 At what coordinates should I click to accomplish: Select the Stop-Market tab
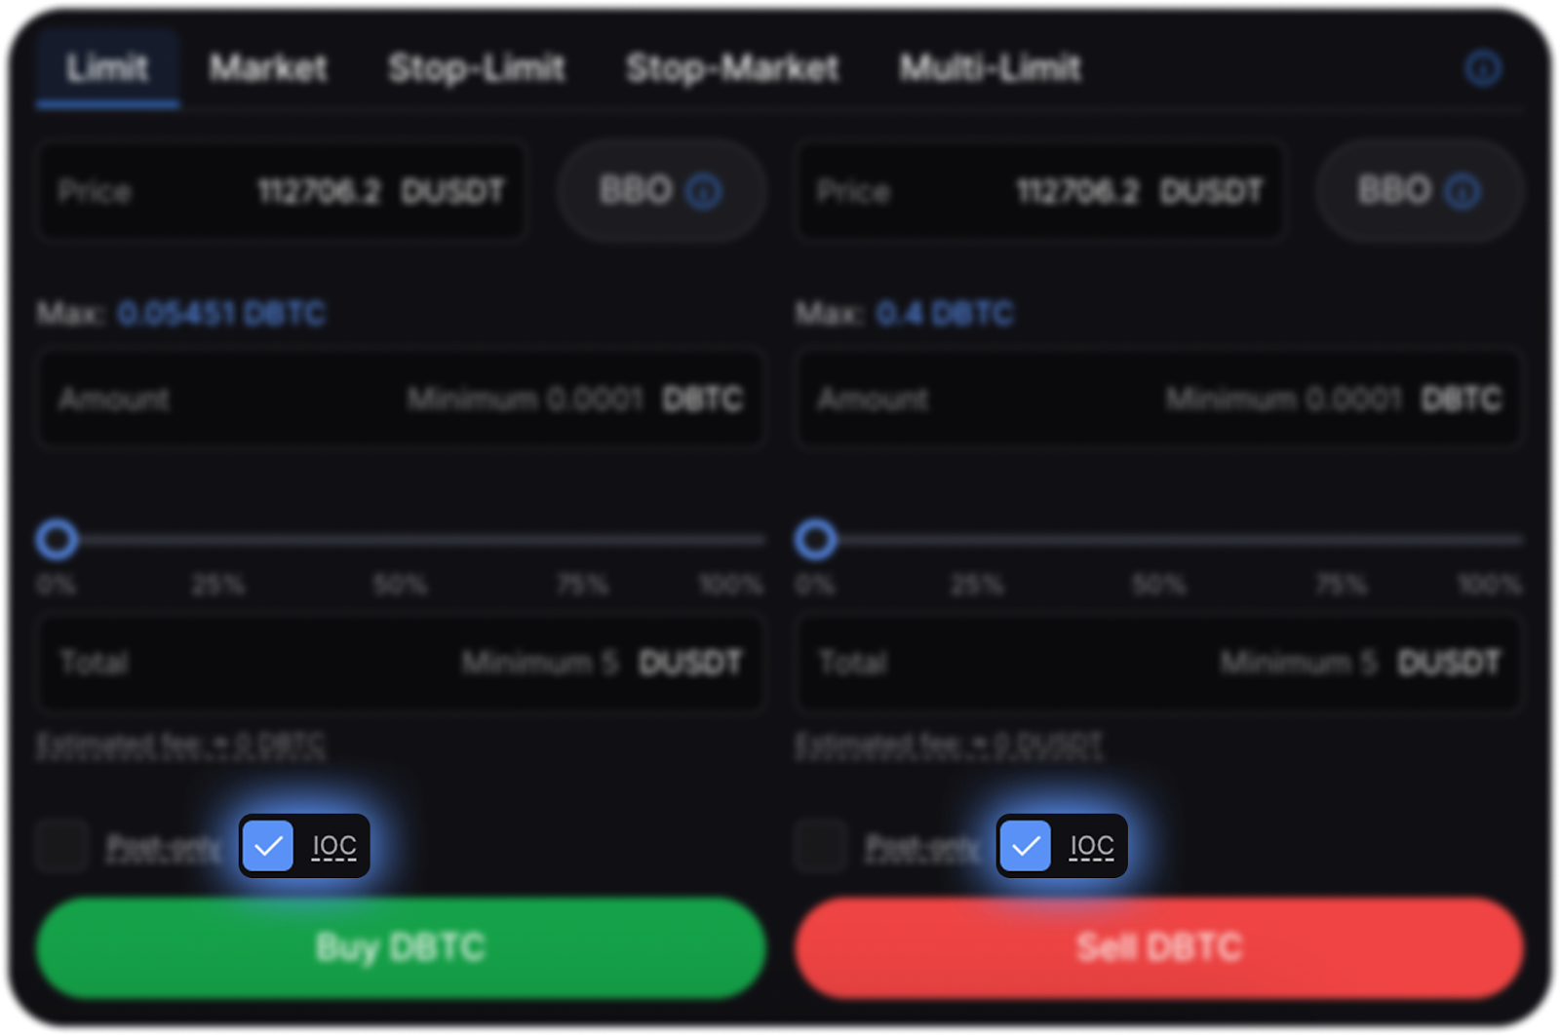point(732,68)
